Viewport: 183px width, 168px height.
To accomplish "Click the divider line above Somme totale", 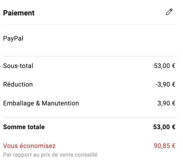I will [90, 117].
